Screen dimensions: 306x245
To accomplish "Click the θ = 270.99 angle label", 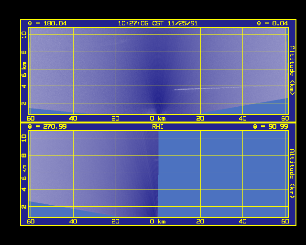I will (47, 126).
